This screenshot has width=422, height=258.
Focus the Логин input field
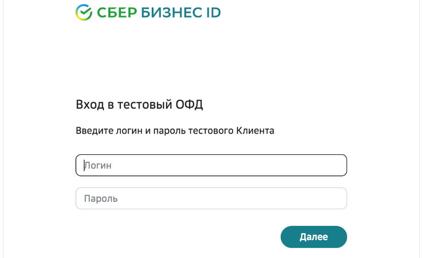211,165
